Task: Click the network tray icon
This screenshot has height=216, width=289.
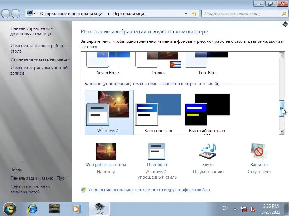Action: pyautogui.click(x=243, y=209)
